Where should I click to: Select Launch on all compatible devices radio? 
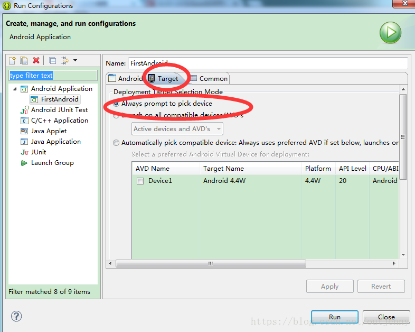(x=116, y=116)
